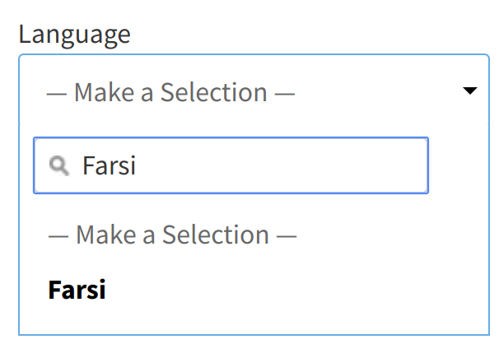The height and width of the screenshot is (358, 499).
Task: Select the empty placeholder option below search
Action: pos(172,235)
